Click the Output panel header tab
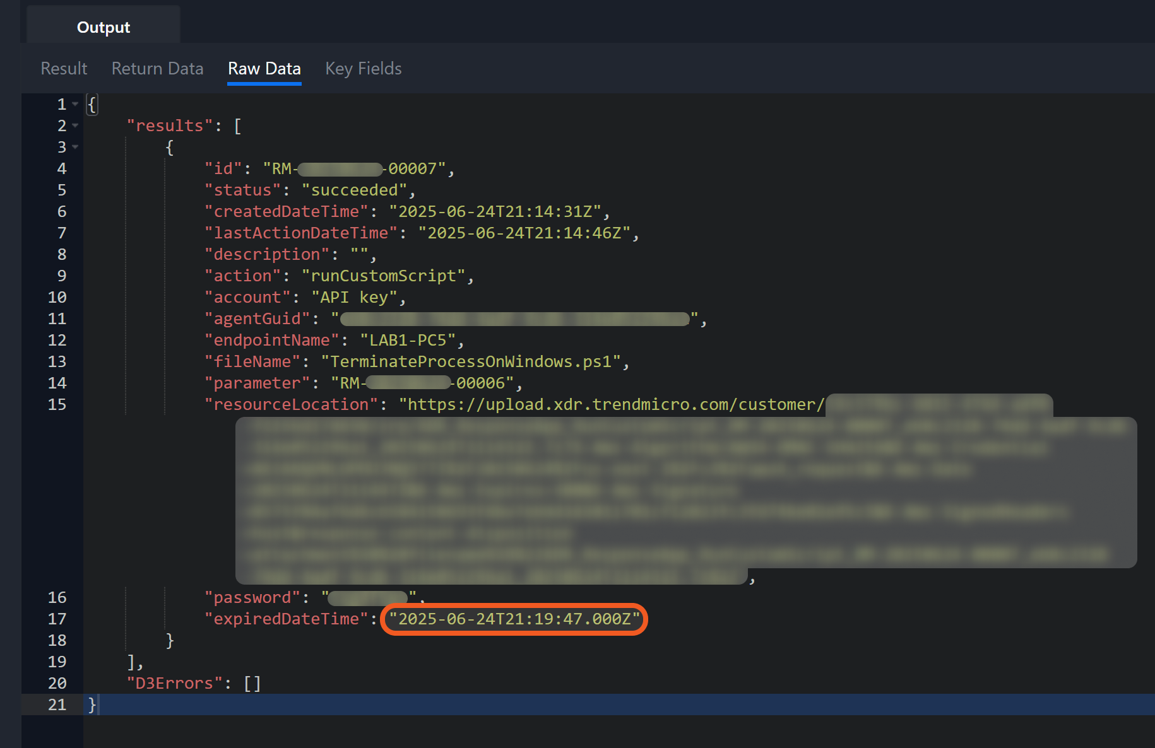The height and width of the screenshot is (748, 1155). tap(103, 27)
